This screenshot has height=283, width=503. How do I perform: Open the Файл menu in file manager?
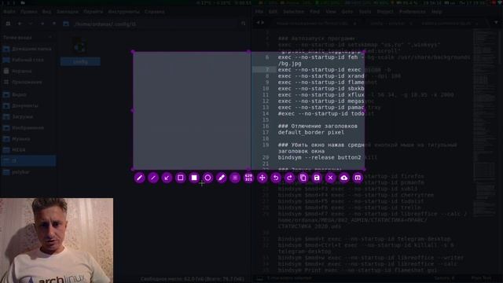coord(9,12)
